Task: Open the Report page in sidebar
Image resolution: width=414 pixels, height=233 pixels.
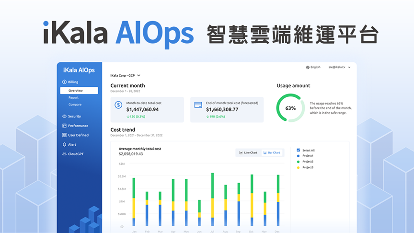Action: pyautogui.click(x=73, y=98)
